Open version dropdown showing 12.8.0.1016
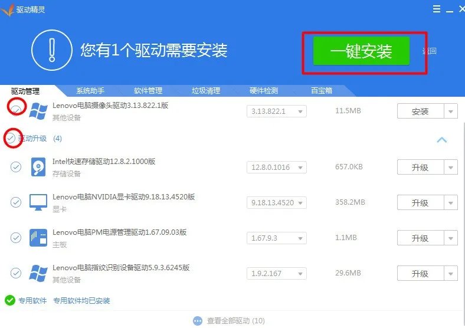The height and width of the screenshot is (328, 465). (276, 168)
